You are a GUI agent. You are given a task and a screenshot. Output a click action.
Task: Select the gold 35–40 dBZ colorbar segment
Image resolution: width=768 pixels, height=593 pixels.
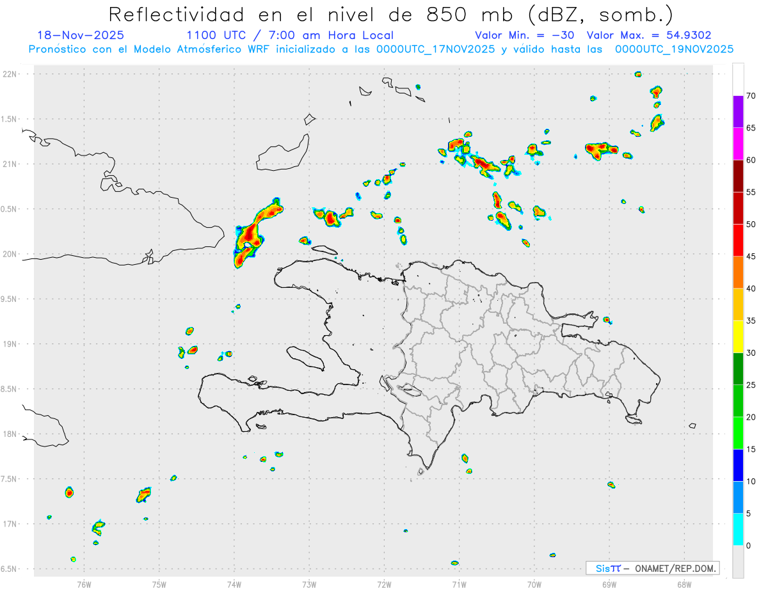click(738, 304)
